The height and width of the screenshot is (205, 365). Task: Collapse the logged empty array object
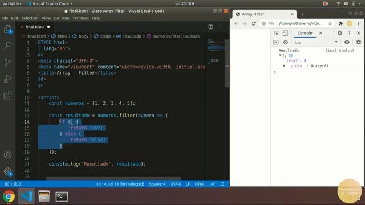click(280, 55)
